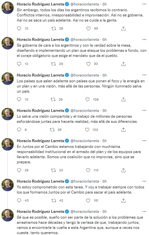Open the 5h timestamp on 'Lo salva una visión' tweet
This screenshot has width=149, height=235.
point(104,111)
